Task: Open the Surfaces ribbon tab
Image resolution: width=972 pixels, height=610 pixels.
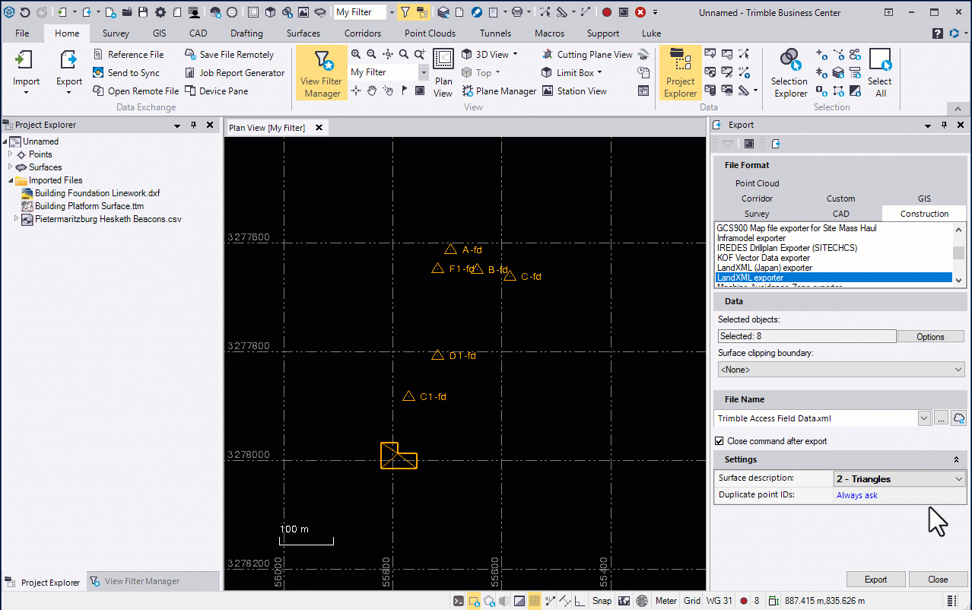Action: (x=303, y=33)
